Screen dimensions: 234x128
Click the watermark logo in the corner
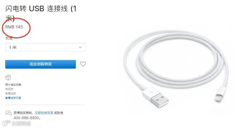(x=17, y=123)
